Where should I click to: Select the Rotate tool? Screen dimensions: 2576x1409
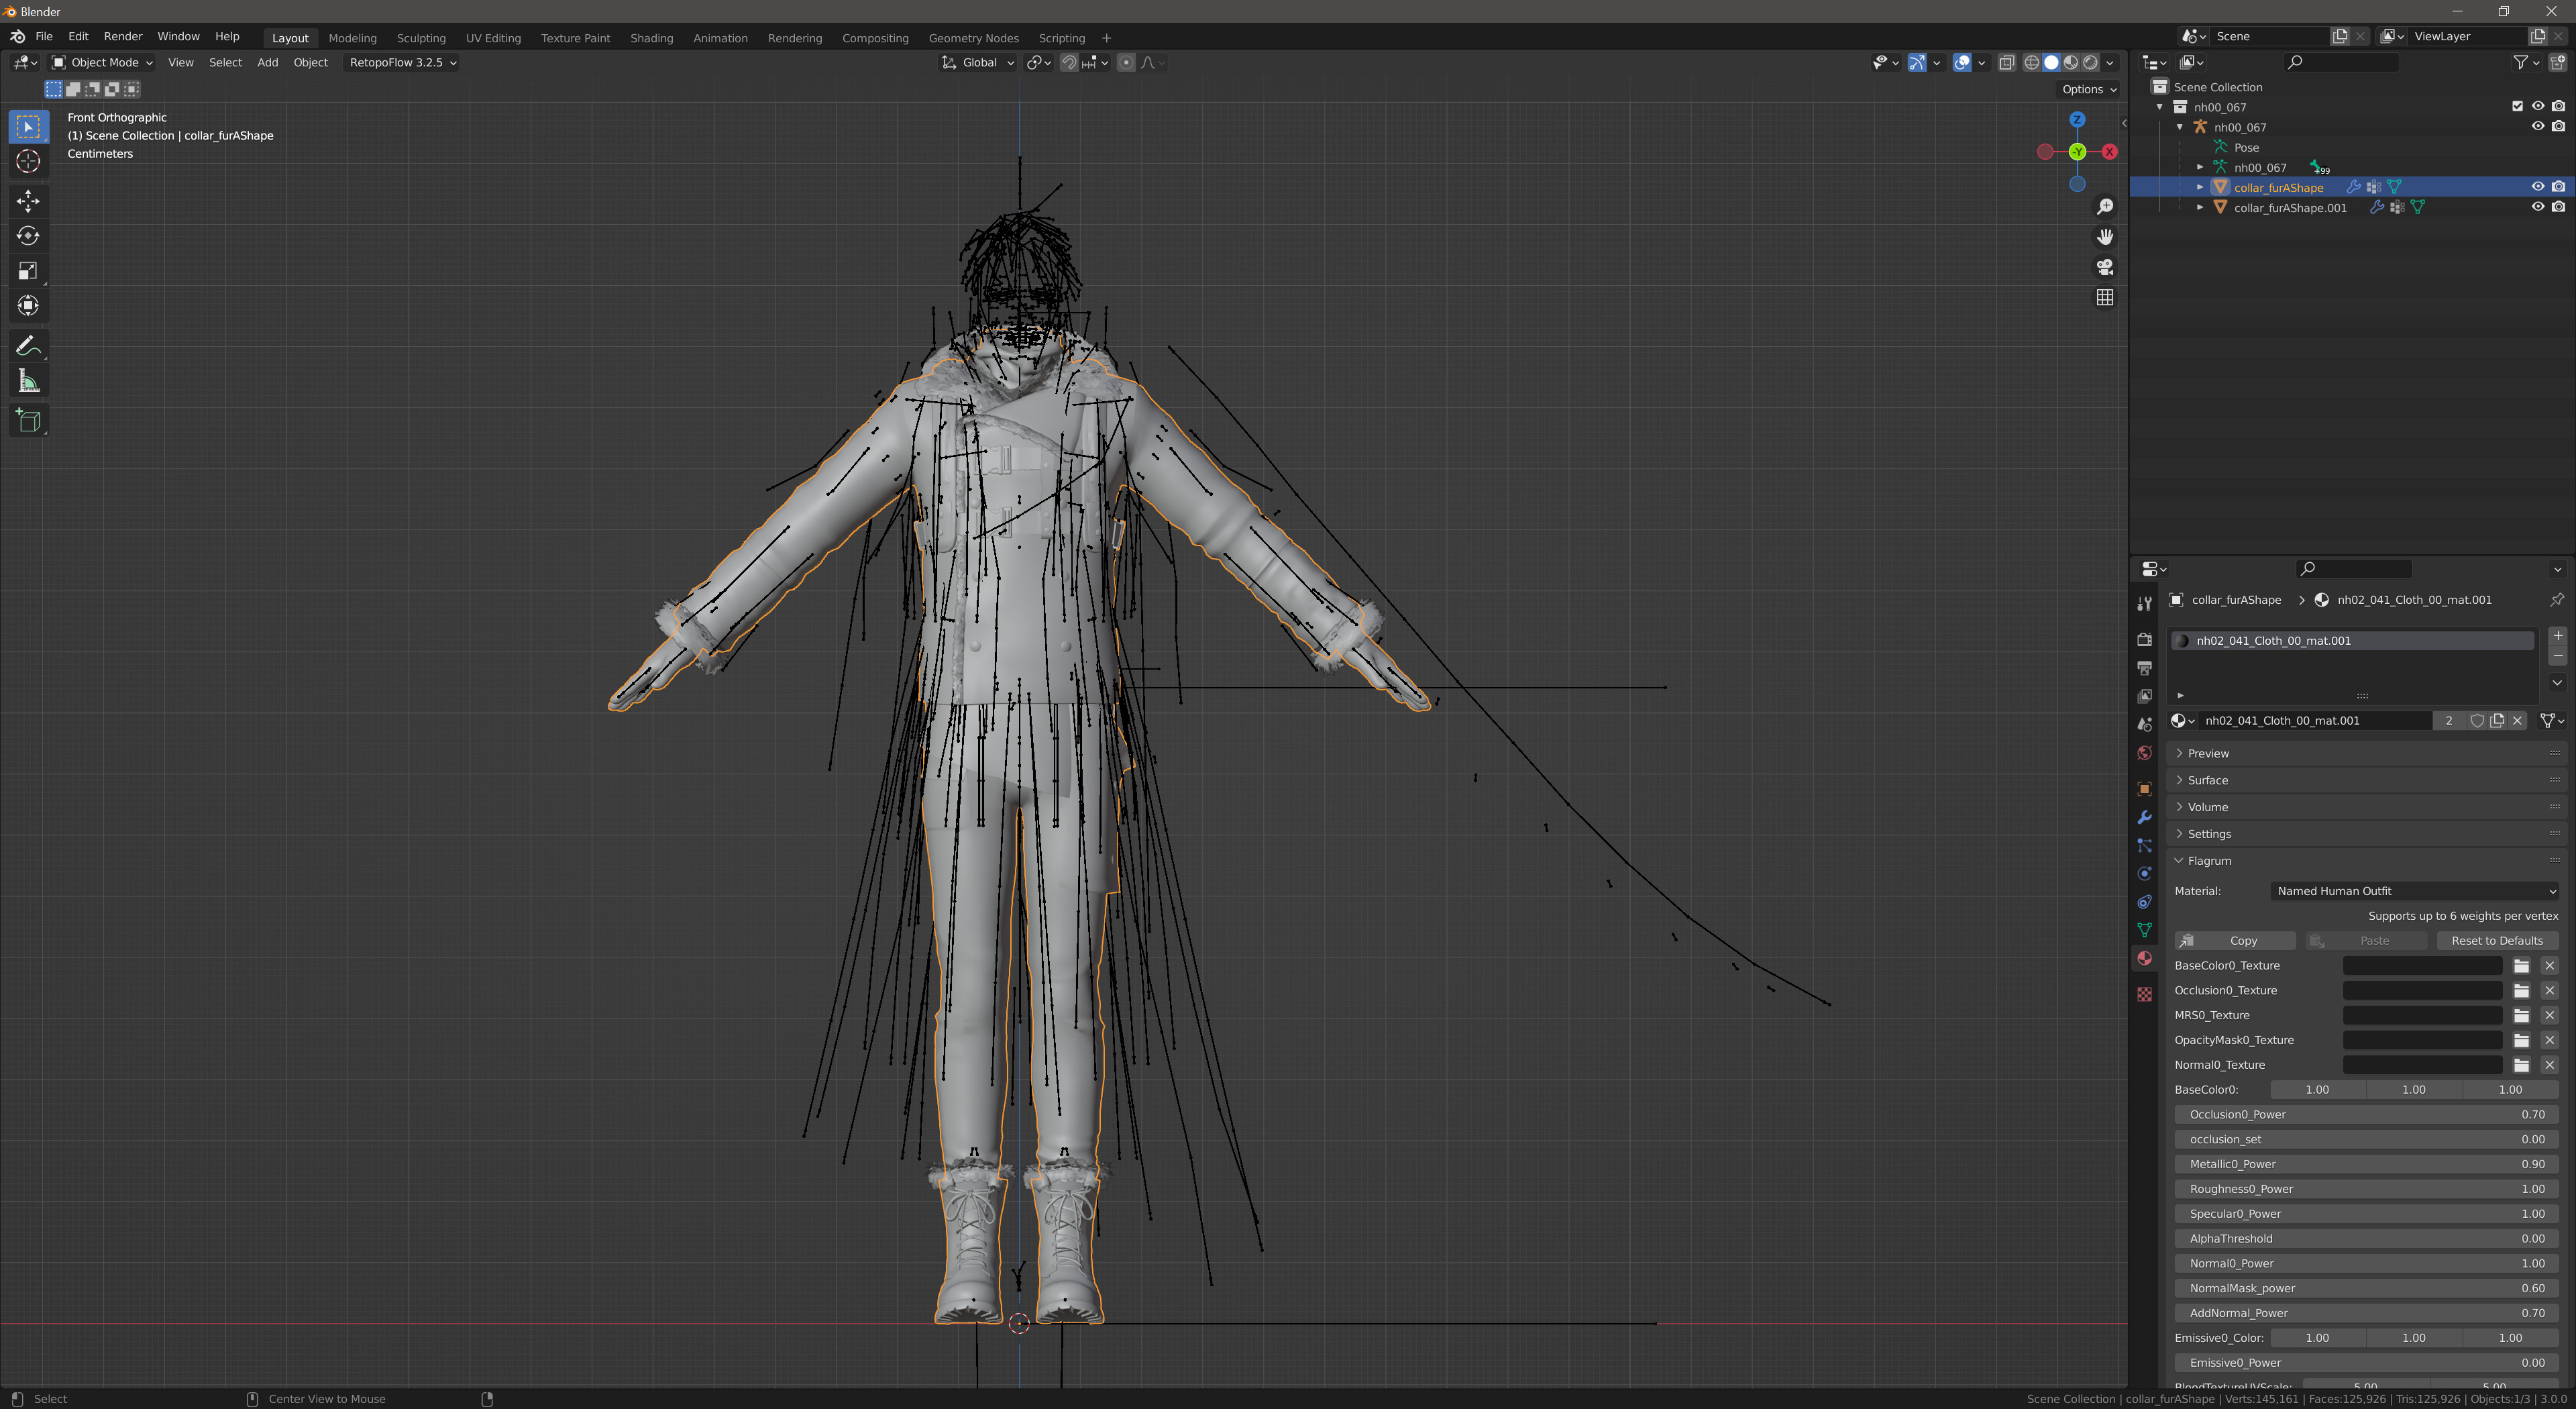pyautogui.click(x=28, y=236)
